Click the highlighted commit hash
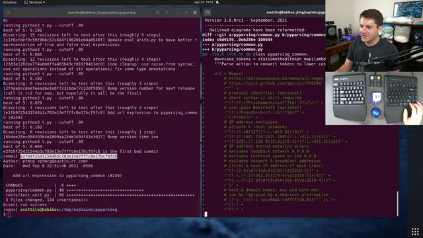Image resolution: width=423 pixels, height=238 pixels. click(x=69, y=156)
